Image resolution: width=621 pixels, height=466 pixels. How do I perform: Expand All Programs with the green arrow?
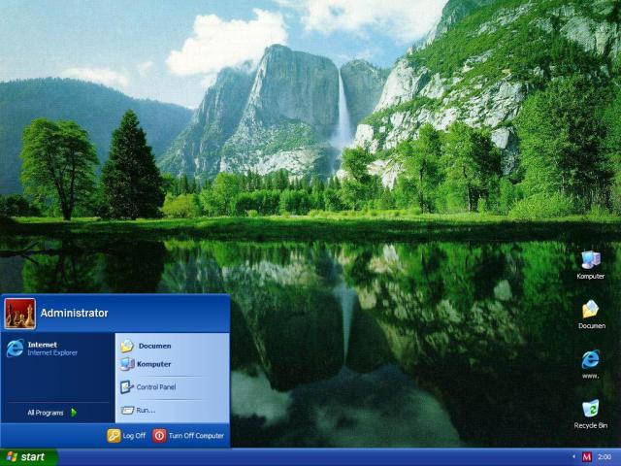point(51,413)
